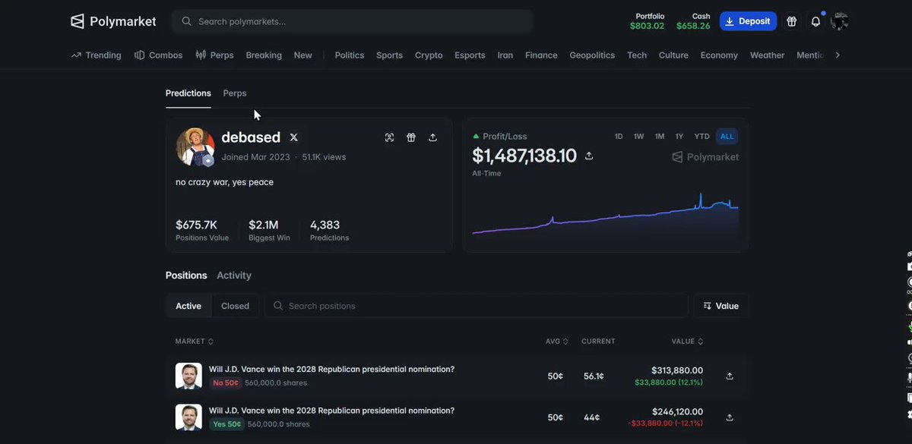Switch to the Perps profile tab
Viewport: 912px width, 444px height.
click(x=235, y=93)
